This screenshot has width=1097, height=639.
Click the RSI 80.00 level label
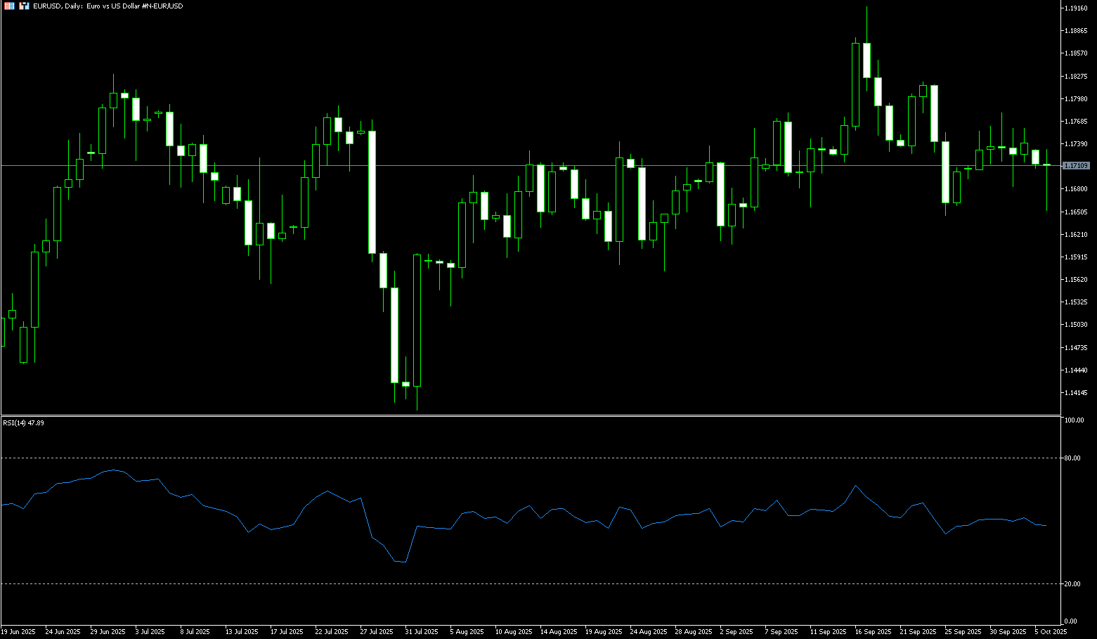(1072, 458)
